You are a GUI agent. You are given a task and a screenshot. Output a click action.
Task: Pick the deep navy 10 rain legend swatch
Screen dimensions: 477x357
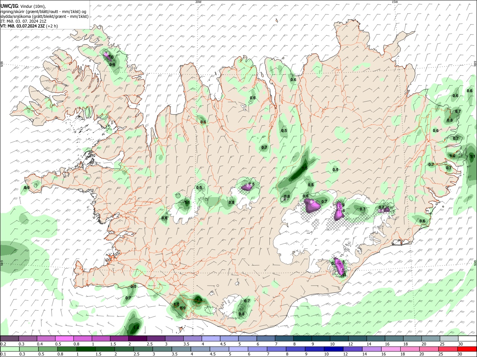[x=334, y=349]
